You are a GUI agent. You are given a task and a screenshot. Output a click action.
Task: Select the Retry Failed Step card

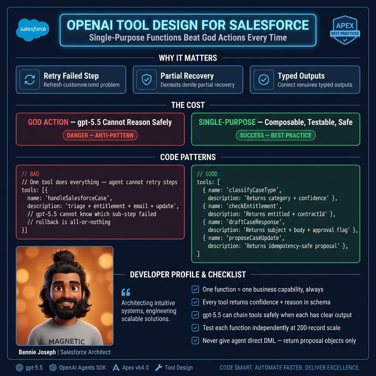71,80
